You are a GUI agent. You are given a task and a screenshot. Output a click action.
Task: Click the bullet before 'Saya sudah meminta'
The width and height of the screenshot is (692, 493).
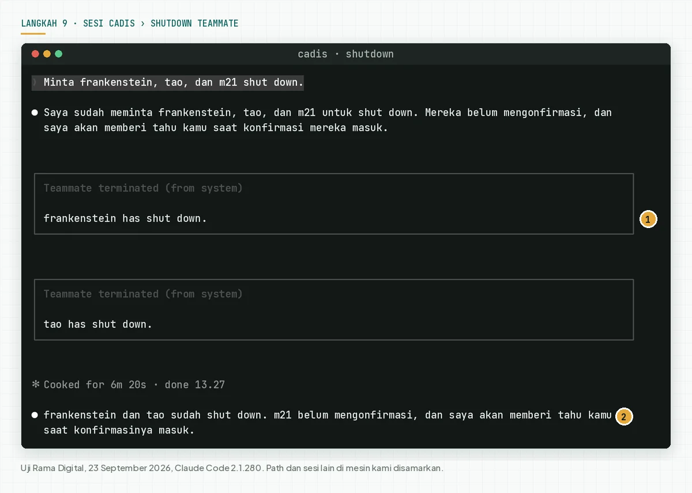[x=35, y=113]
